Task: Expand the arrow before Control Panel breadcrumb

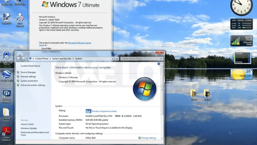Action: tap(33, 58)
